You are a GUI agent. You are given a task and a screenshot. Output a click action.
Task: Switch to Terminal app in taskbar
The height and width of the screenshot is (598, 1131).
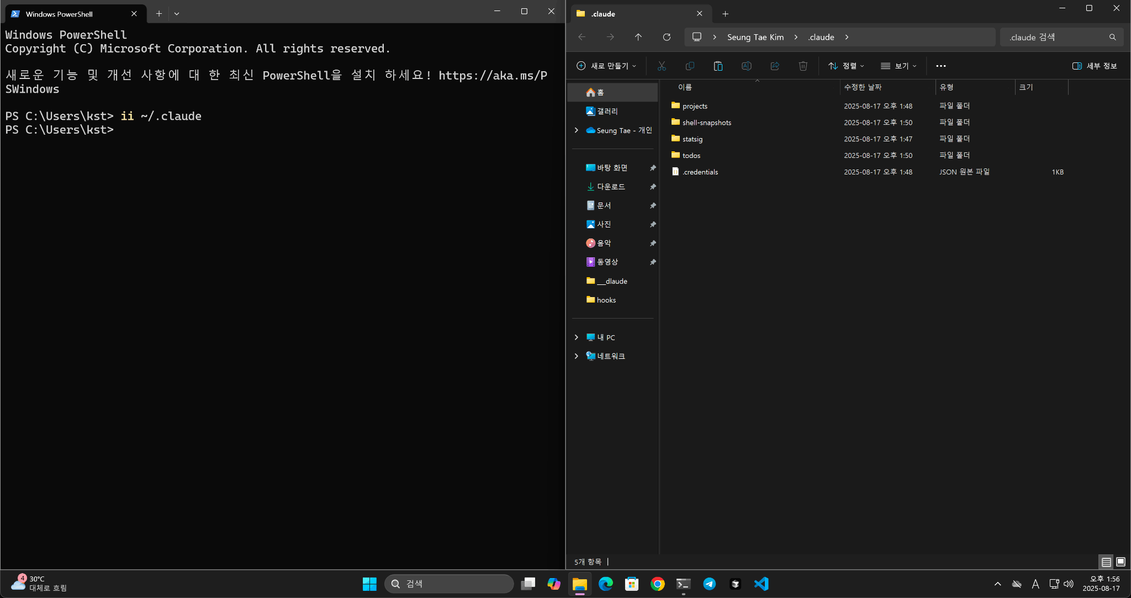pos(684,584)
